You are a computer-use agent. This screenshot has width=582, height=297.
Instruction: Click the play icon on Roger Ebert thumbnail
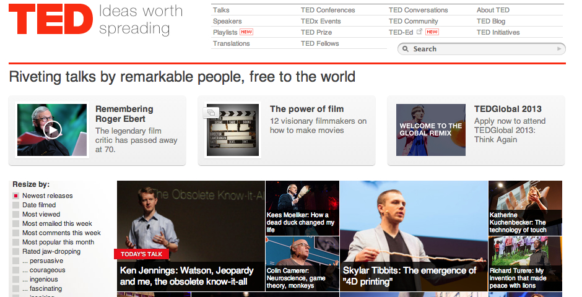pos(52,130)
